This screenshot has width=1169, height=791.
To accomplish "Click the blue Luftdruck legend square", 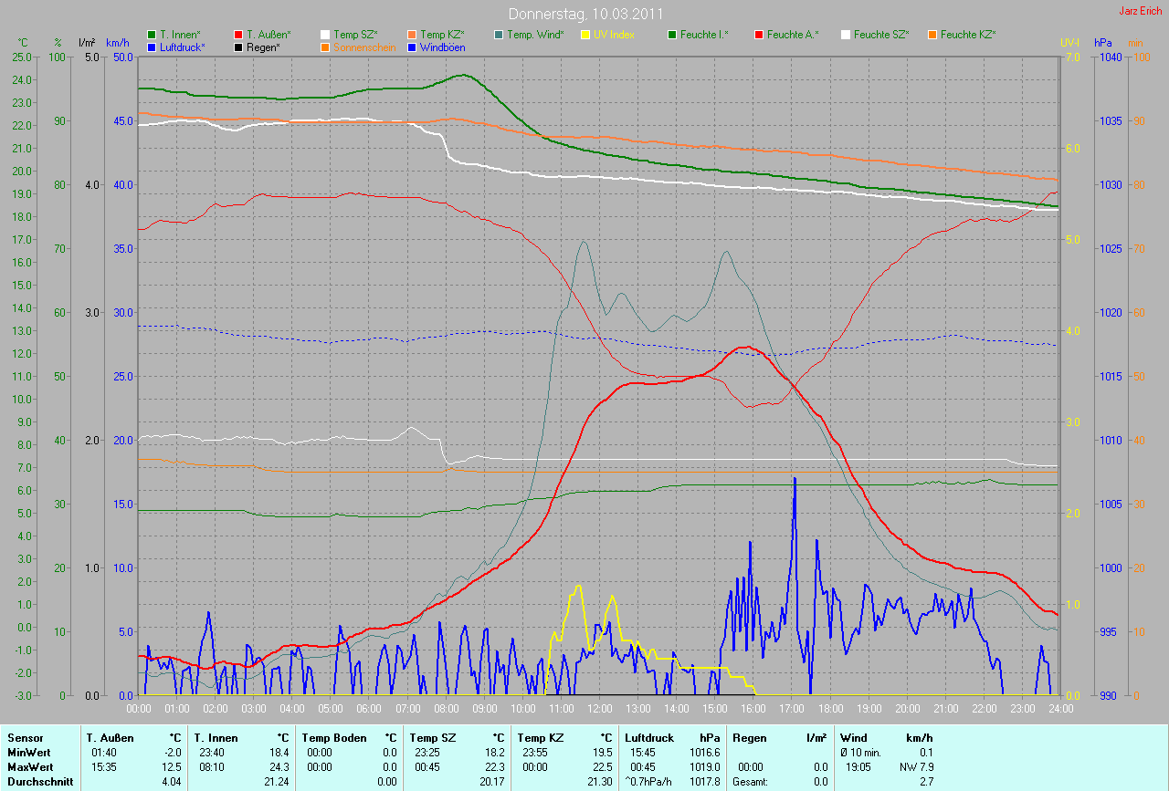I will click(x=152, y=47).
